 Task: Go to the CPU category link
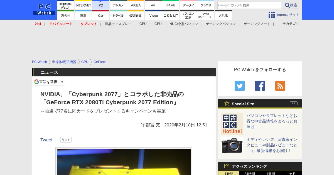pos(158,24)
